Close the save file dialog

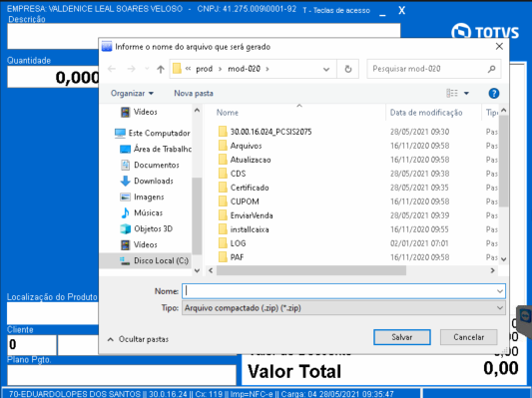(499, 47)
